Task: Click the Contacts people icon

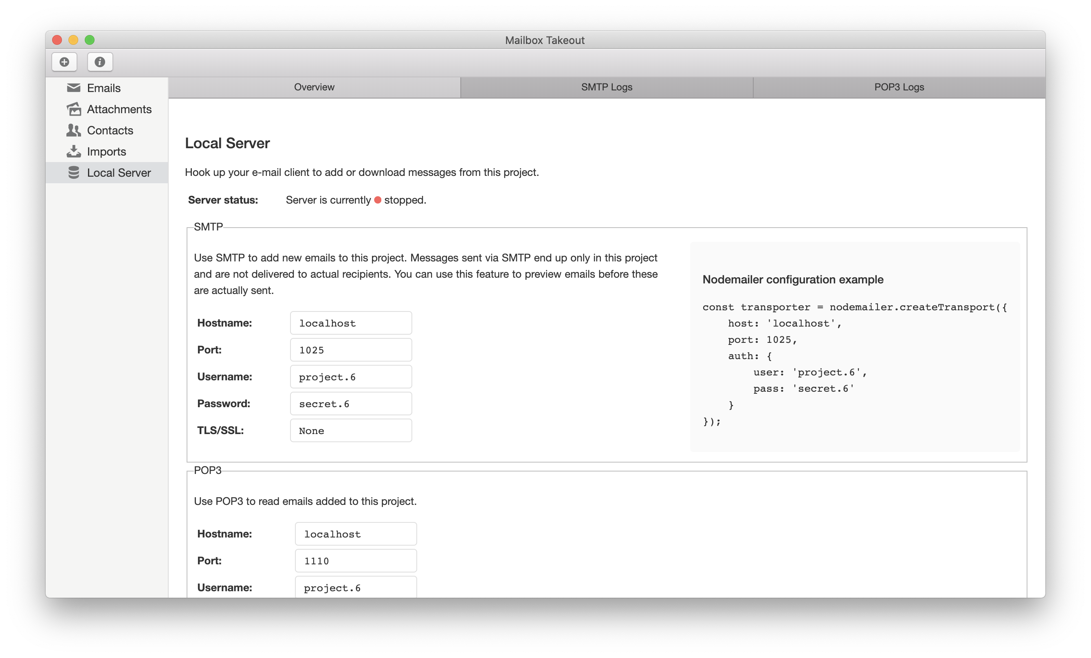Action: click(x=73, y=130)
